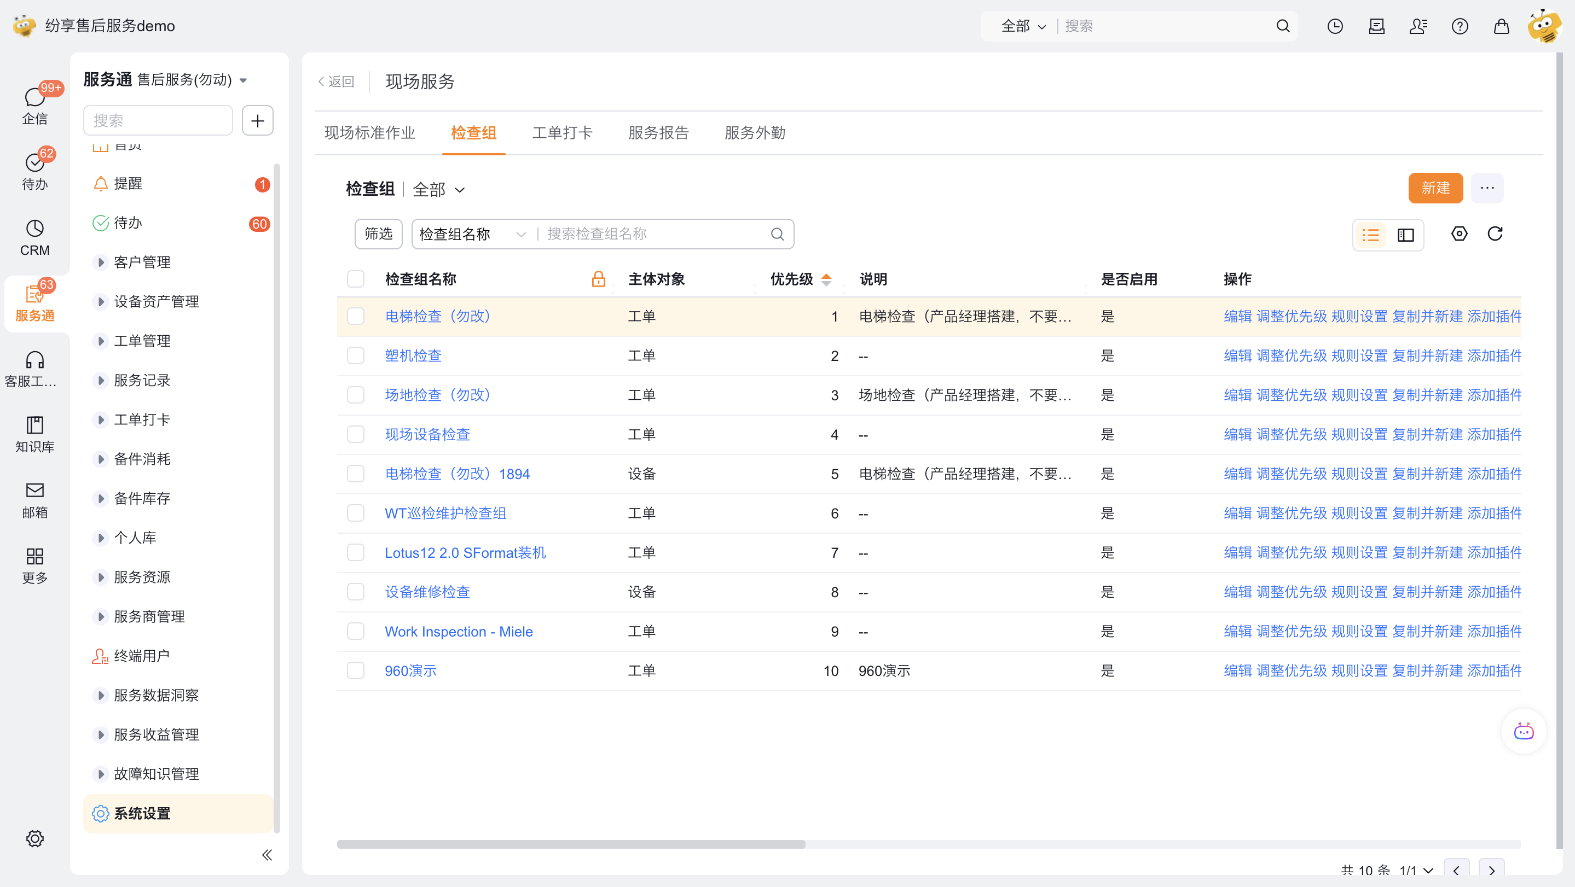This screenshot has height=887, width=1575.
Task: Open the Work Inspection - Miele link
Action: [459, 631]
